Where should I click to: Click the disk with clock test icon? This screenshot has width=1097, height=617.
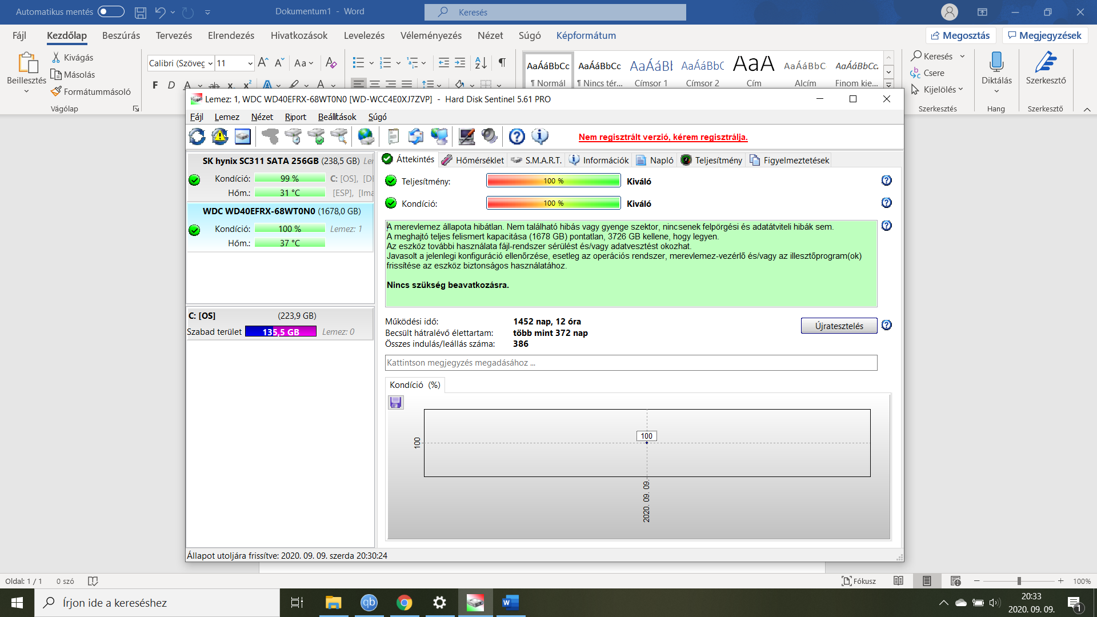coord(293,137)
